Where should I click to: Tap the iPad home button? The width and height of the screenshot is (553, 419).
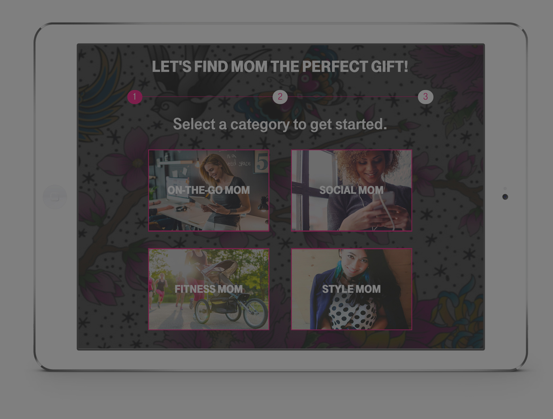[x=55, y=197]
